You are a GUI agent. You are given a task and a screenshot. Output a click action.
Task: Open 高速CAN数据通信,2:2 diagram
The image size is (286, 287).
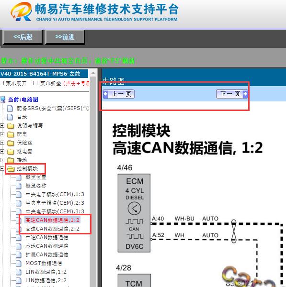click(52, 229)
